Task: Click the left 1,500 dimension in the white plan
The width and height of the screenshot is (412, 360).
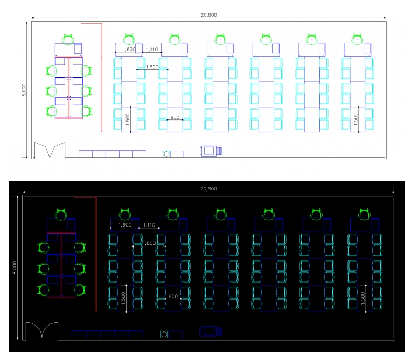Action: (128, 119)
